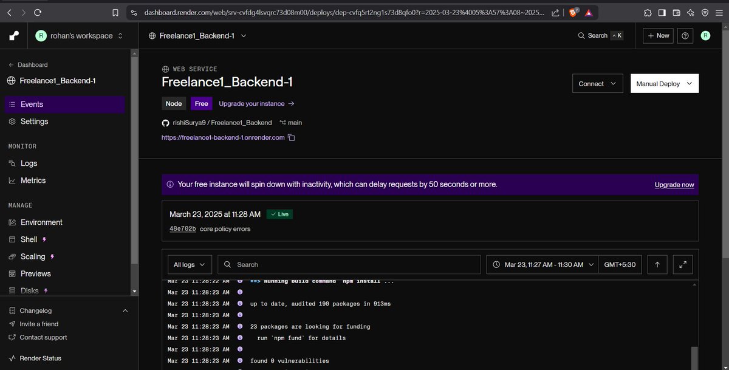
Task: Open the Manual Deploy dropdown
Action: point(665,84)
